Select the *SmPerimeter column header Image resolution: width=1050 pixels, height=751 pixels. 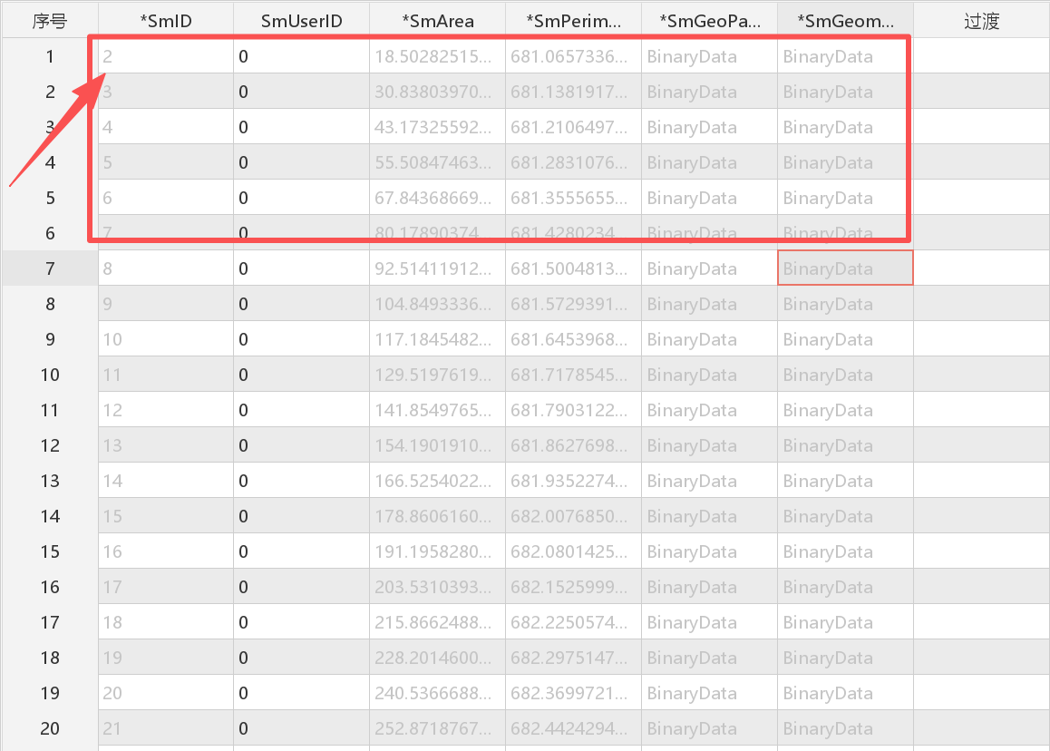pyautogui.click(x=573, y=21)
